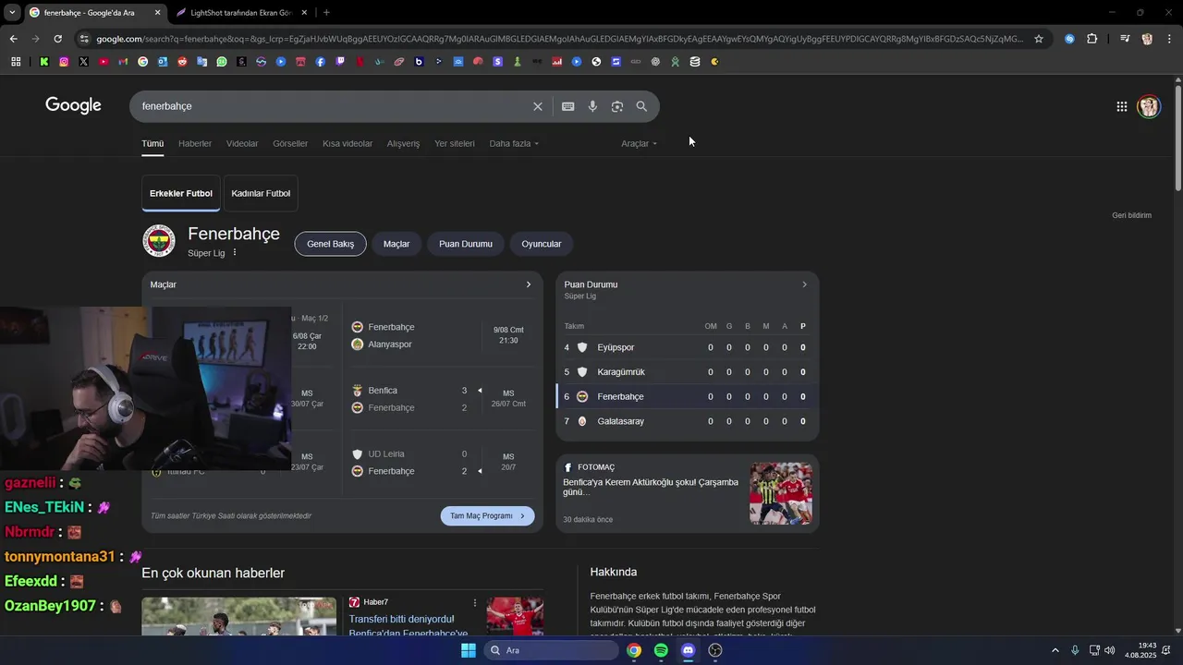This screenshot has height=665, width=1183.
Task: Open the Facebook bookmark icon
Action: click(x=321, y=62)
